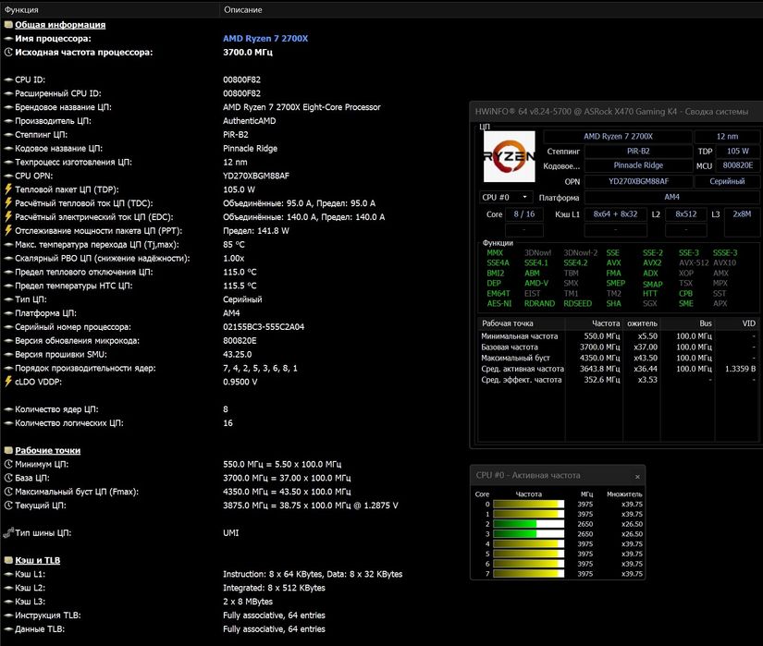Viewport: 763px width, 646px height.
Task: Select the Минимальная частота row in summary table
Action: [x=618, y=335]
